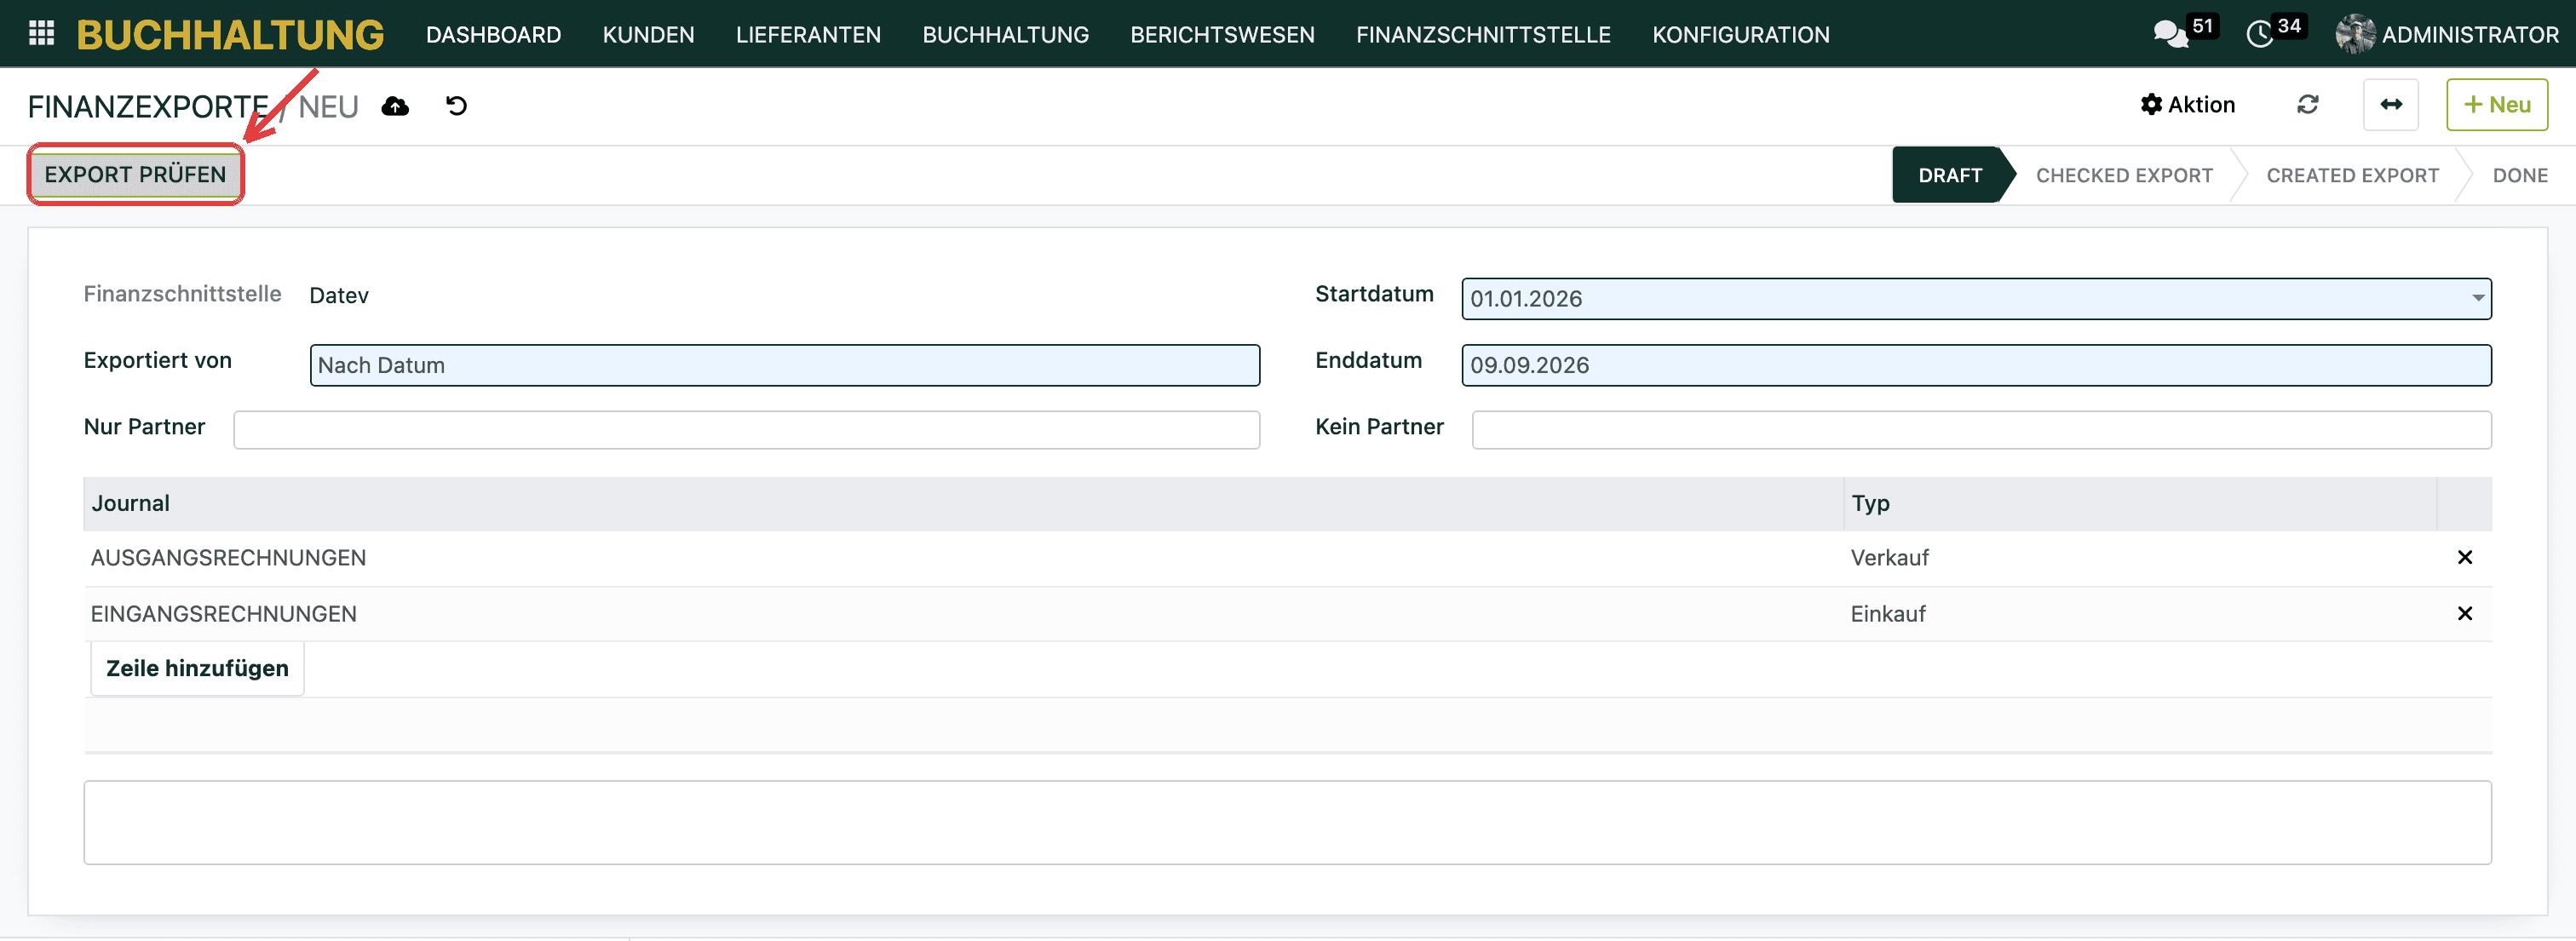Screen dimensions: 2576x941
Task: Click the Enddatum date field
Action: pyautogui.click(x=1976, y=366)
